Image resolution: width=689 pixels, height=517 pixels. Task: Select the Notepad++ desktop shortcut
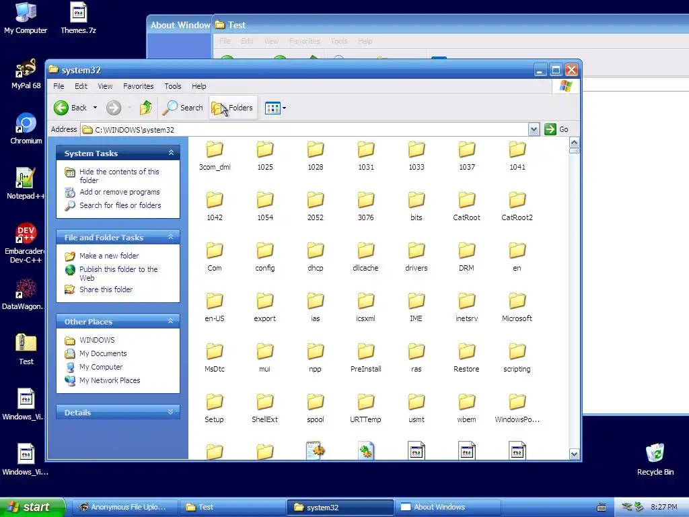pos(26,184)
